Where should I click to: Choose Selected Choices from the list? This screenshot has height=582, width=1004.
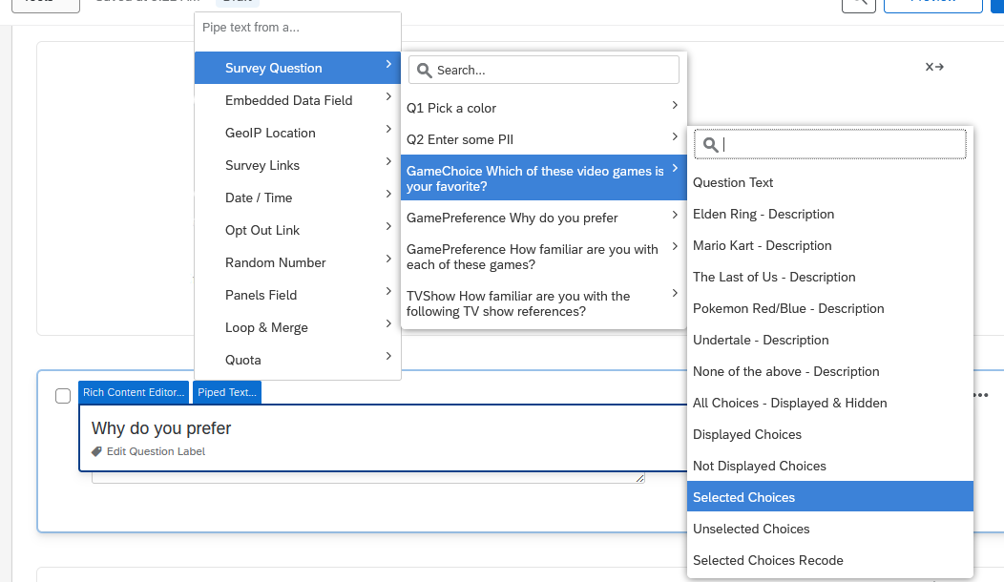point(743,497)
